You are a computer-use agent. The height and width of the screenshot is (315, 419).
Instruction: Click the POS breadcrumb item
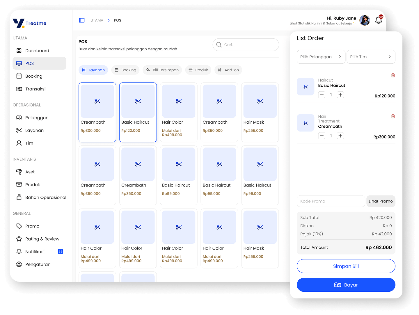118,20
